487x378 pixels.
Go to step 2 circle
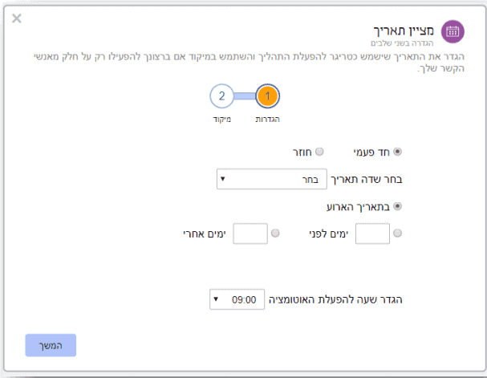221,96
